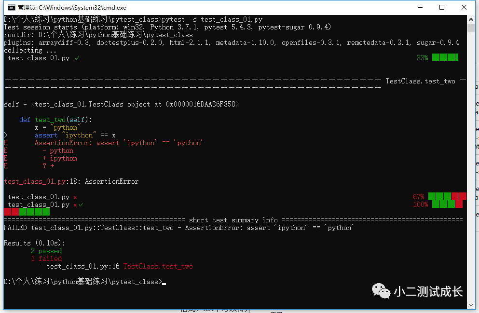Click the 'self = <test_class_01.TestClass object' line

point(121,104)
